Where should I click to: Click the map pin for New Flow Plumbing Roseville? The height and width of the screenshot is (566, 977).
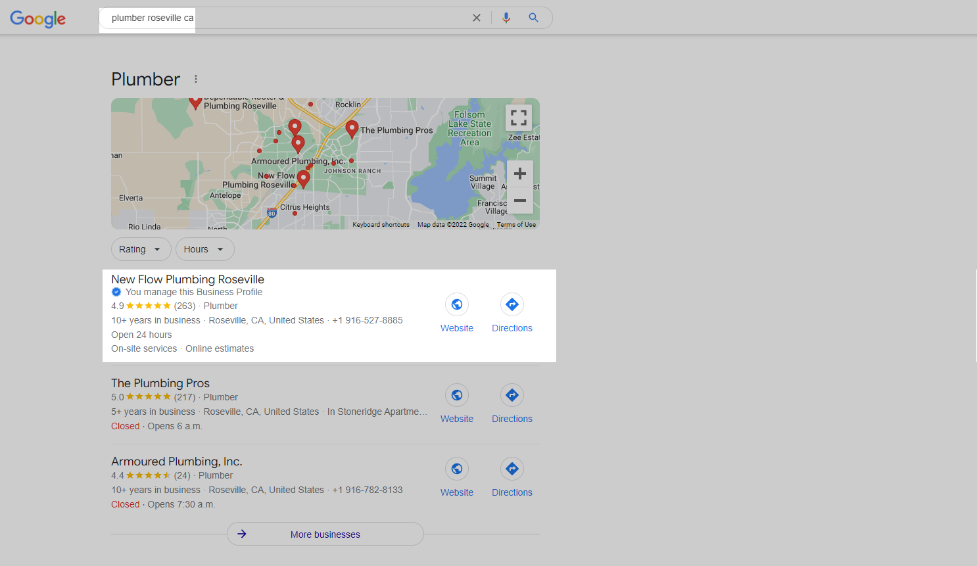(x=303, y=178)
